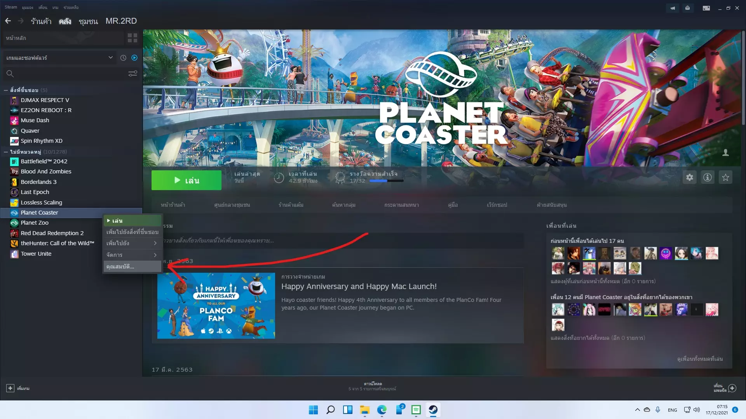Toggle ready-to-play filter icon

[134, 58]
